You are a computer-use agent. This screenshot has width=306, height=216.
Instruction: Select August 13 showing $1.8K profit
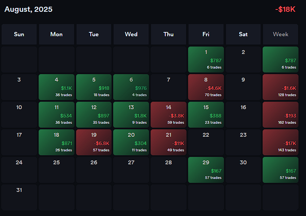(131, 115)
